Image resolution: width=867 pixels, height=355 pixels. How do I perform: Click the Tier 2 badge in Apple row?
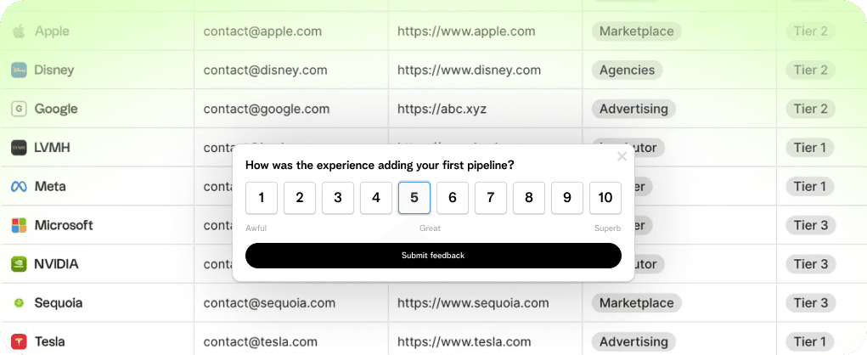(x=811, y=31)
